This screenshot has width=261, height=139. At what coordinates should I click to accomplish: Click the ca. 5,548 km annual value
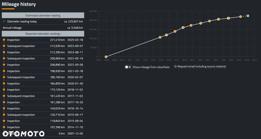point(75,28)
